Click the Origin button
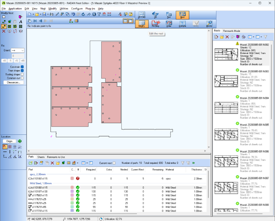 tap(9, 141)
